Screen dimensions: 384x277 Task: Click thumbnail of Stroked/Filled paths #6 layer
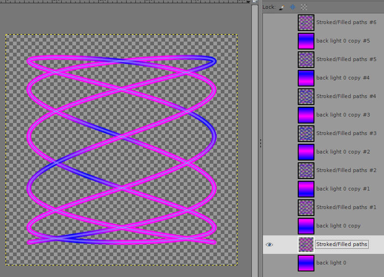pyautogui.click(x=306, y=23)
